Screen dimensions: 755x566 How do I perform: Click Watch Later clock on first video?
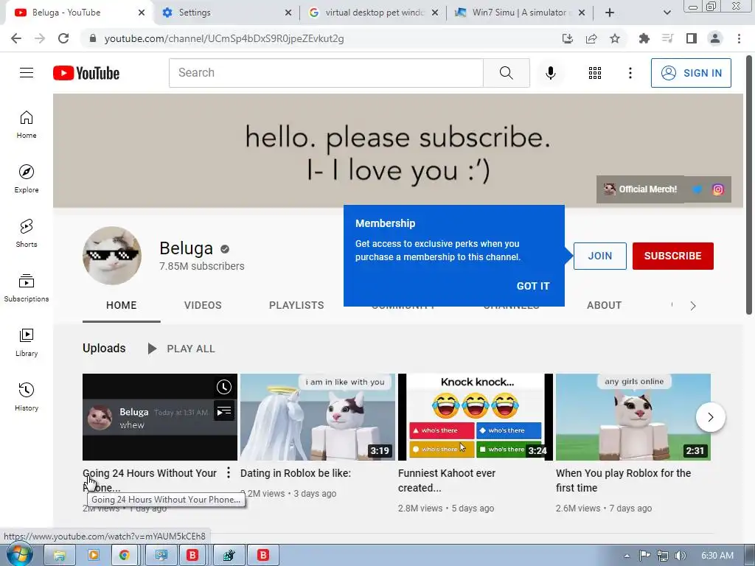224,387
